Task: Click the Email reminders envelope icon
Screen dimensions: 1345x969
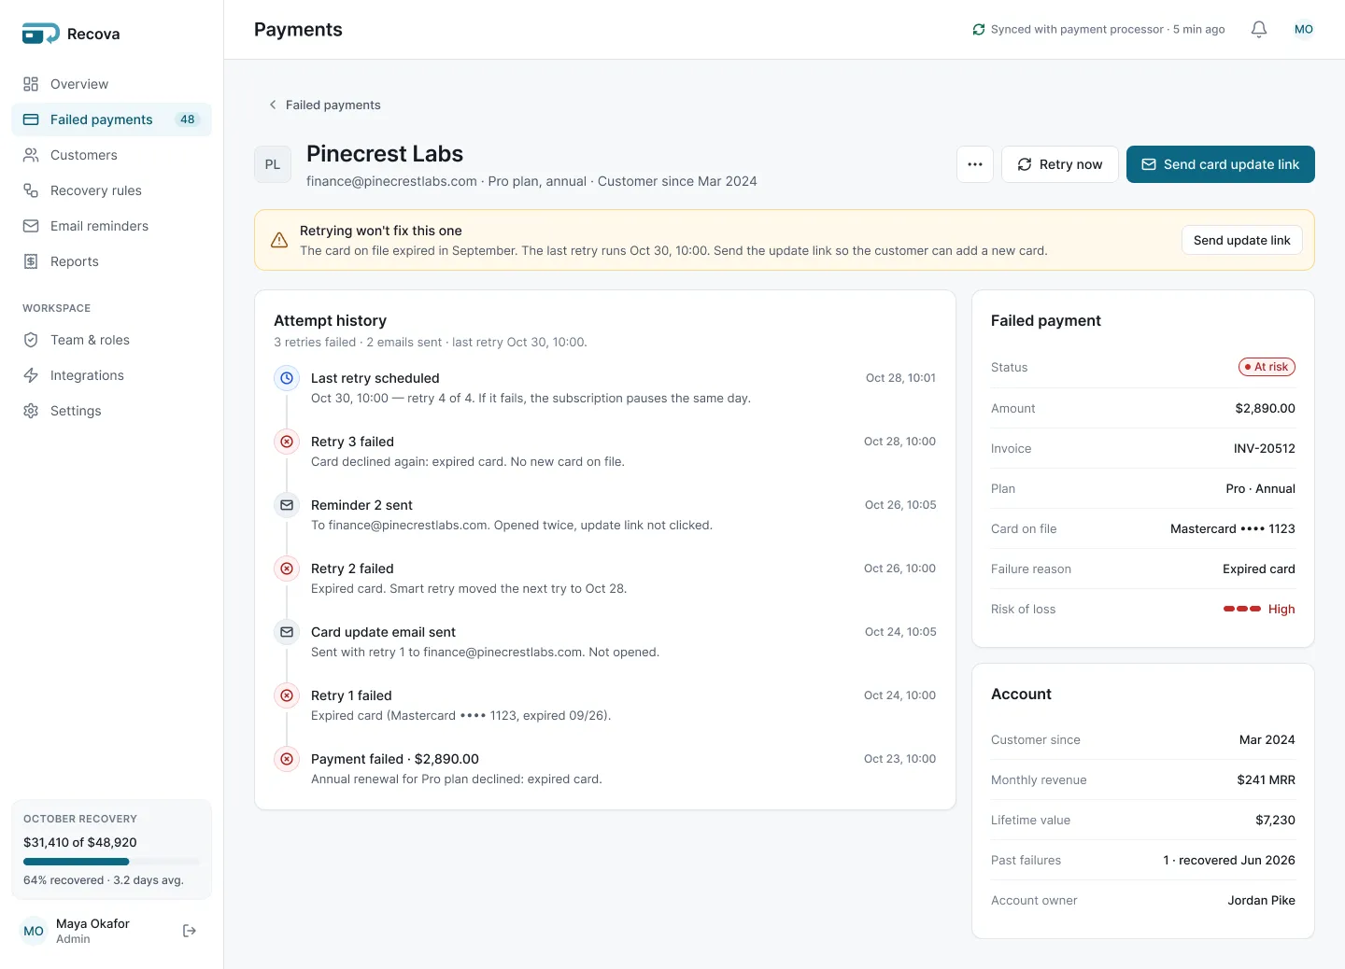Action: pos(31,226)
